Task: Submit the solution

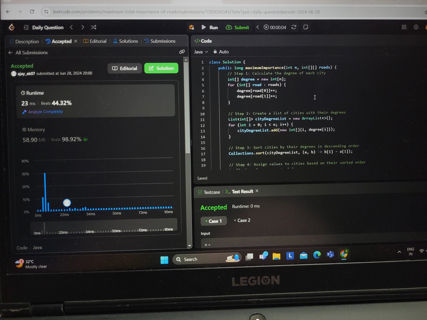Action: [x=237, y=27]
